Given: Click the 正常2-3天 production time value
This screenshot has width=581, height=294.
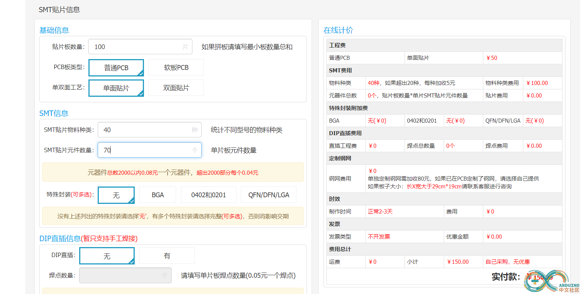Looking at the screenshot, I should coord(380,212).
